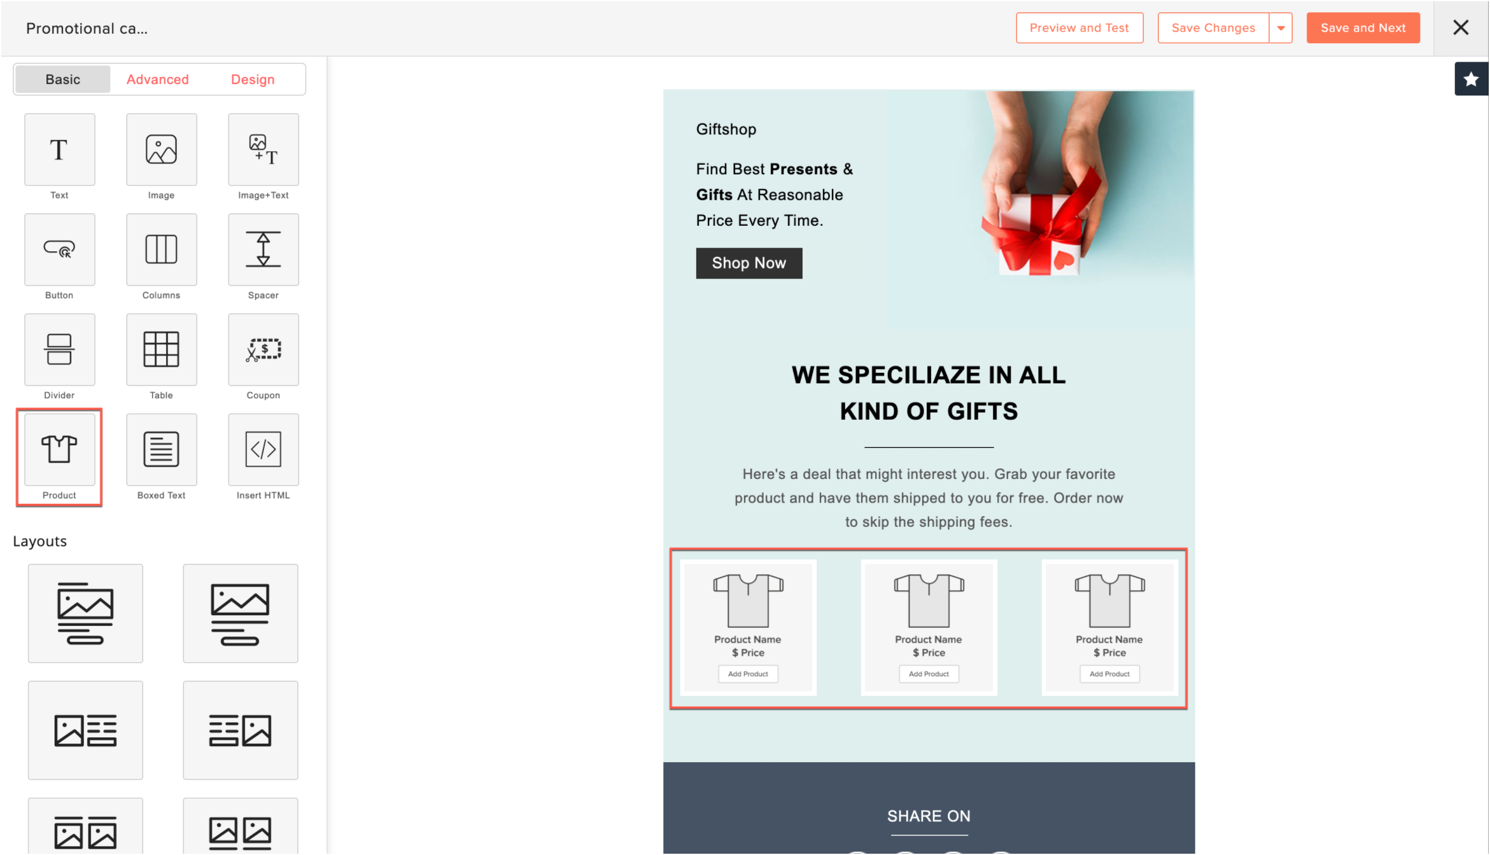The height and width of the screenshot is (855, 1490).
Task: Choose the Spacer block icon
Action: click(x=263, y=249)
